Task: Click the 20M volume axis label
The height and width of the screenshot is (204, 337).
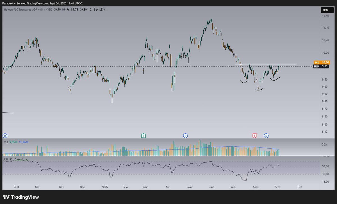Action: pos(325,145)
